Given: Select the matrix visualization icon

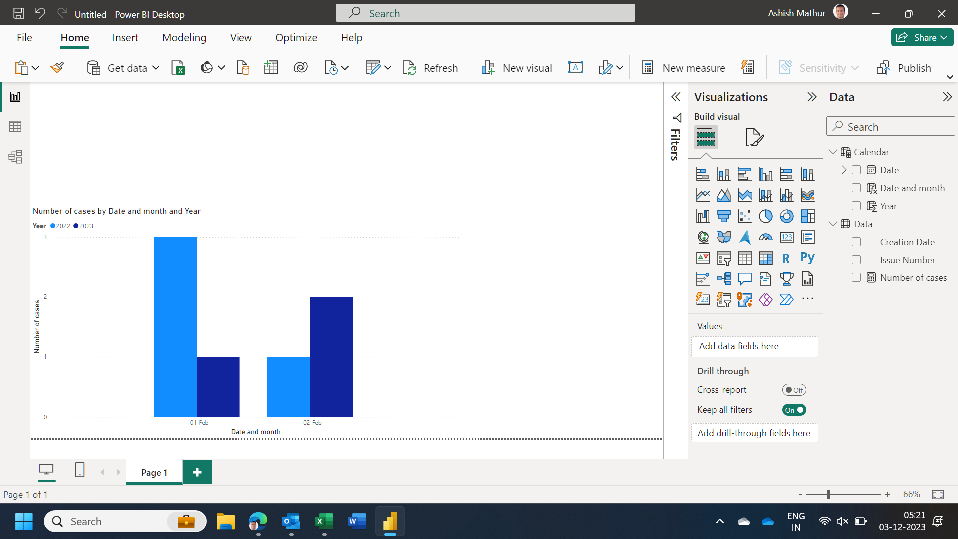Looking at the screenshot, I should 765,258.
